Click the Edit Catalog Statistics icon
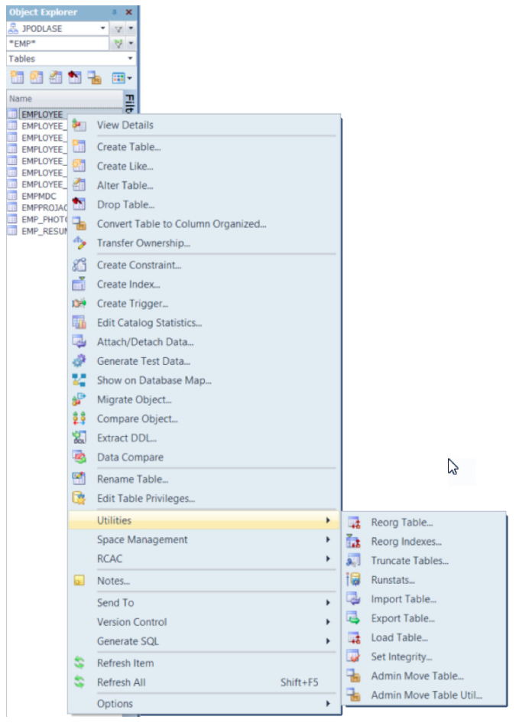The height and width of the screenshot is (723, 516). [x=79, y=322]
